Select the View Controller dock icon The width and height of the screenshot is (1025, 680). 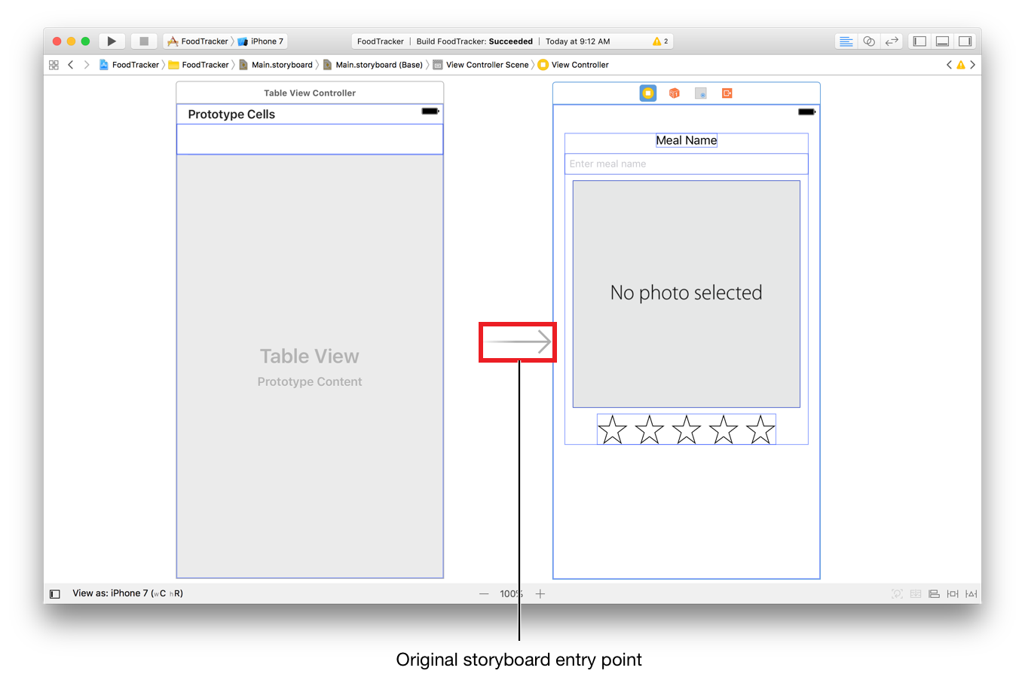tap(648, 93)
